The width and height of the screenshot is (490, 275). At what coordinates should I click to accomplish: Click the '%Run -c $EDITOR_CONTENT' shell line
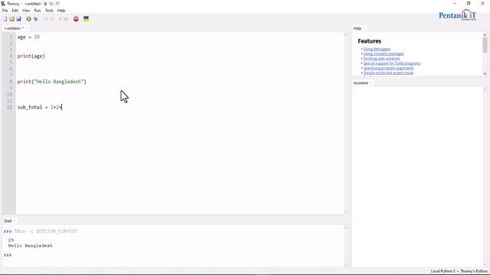(46, 231)
